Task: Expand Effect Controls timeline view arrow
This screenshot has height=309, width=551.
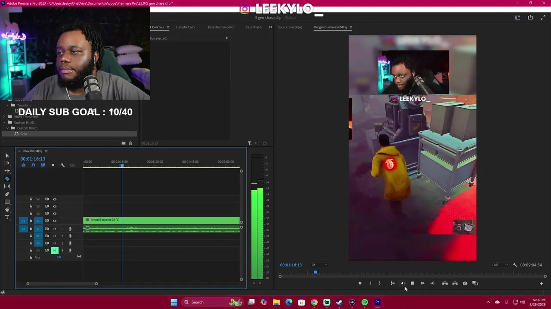Action: (x=227, y=38)
